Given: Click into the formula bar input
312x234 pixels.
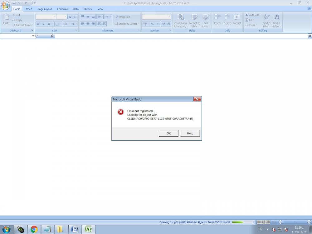Looking at the screenshot, I should click(181, 36).
